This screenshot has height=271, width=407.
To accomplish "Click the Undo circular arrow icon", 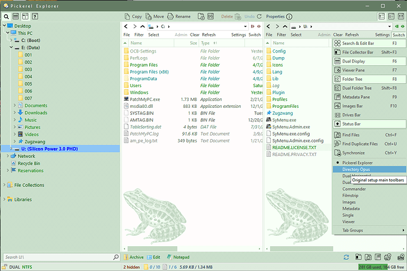I will [x=259, y=16].
